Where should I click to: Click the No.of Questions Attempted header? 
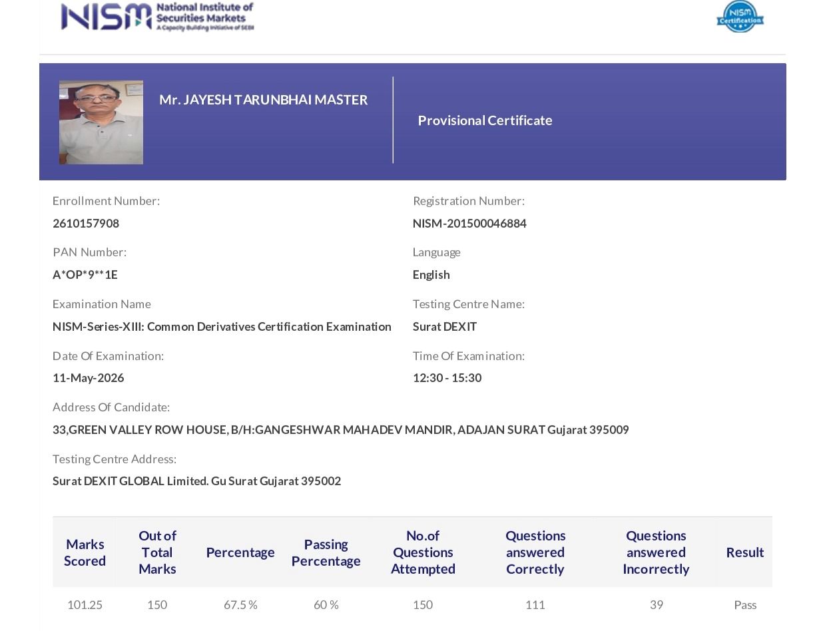click(423, 552)
